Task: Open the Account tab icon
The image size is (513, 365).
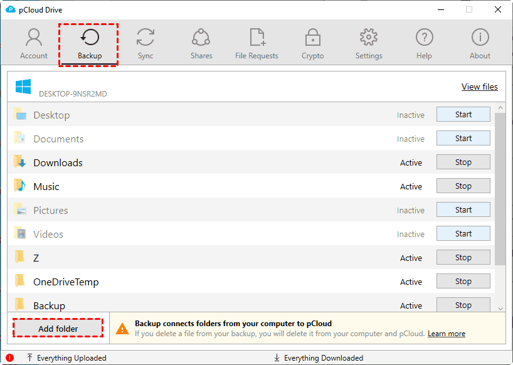Action: tap(34, 37)
